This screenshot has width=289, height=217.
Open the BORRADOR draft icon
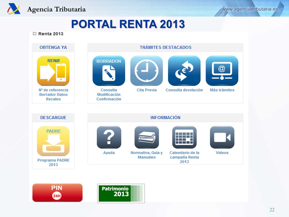pos(109,71)
